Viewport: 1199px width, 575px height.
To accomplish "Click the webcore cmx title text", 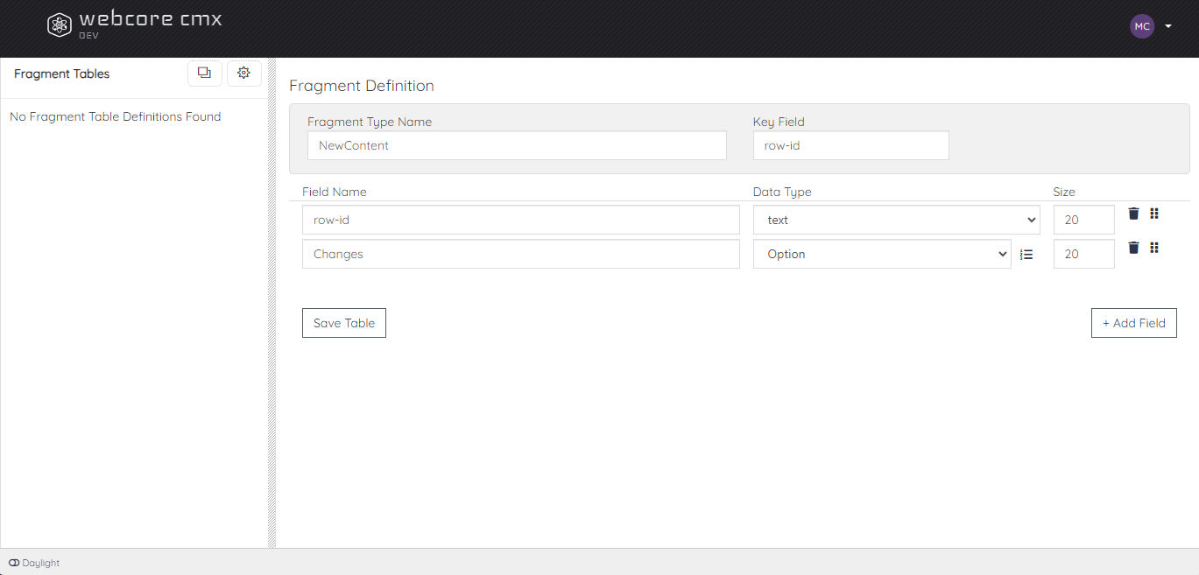I will [x=151, y=18].
